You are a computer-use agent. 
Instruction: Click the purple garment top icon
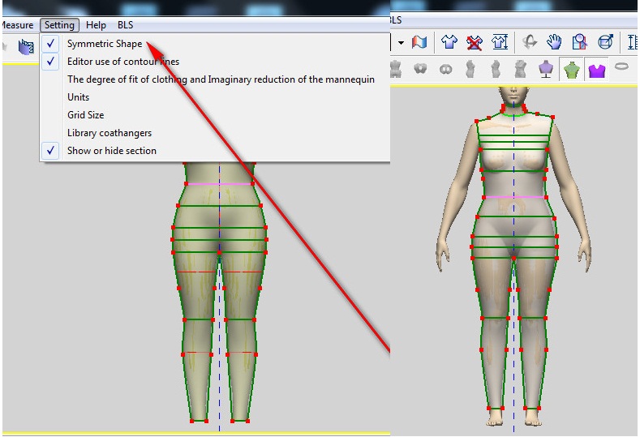[x=597, y=70]
